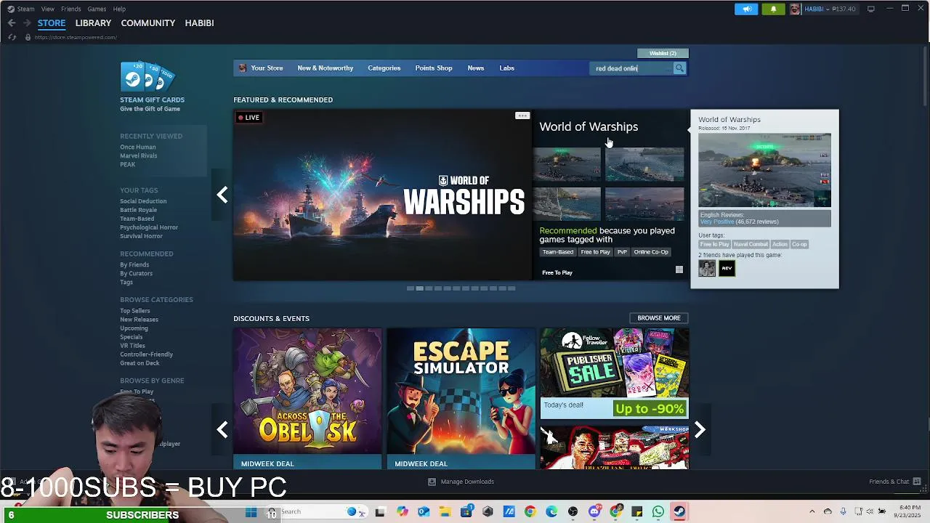The height and width of the screenshot is (523, 930).
Task: Open the Top Sellers category link
Action: click(135, 311)
